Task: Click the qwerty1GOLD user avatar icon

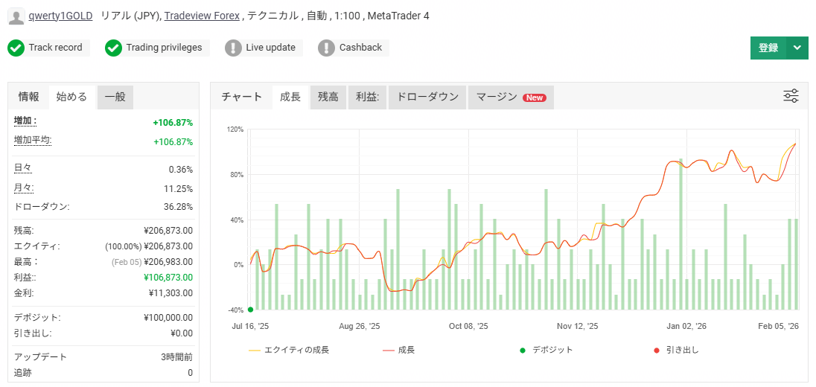Action: click(x=16, y=16)
